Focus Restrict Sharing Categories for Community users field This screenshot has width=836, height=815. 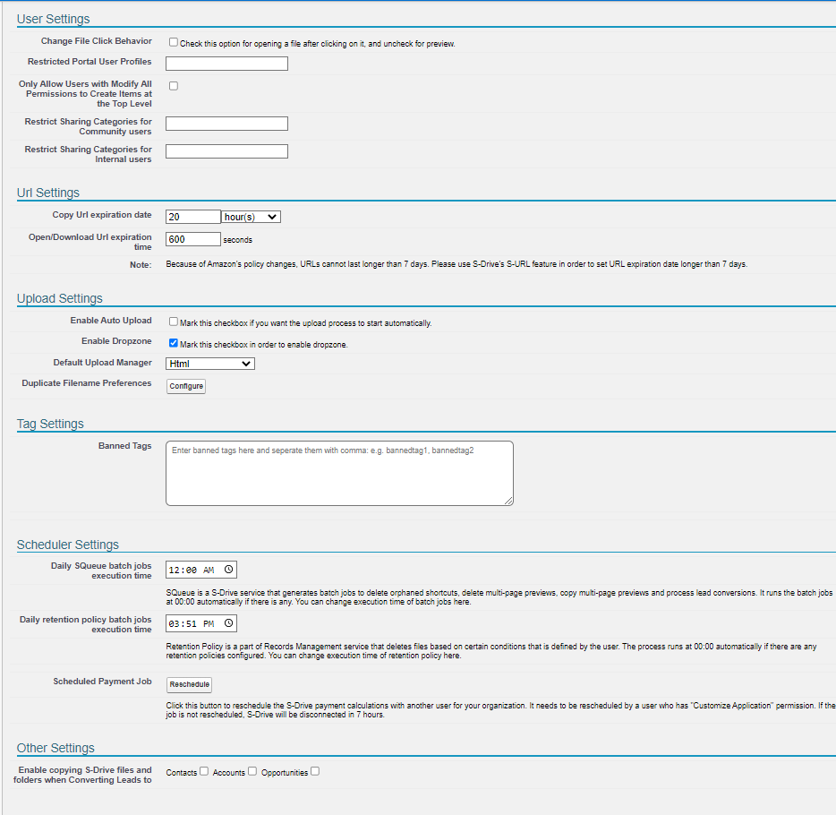(x=226, y=124)
